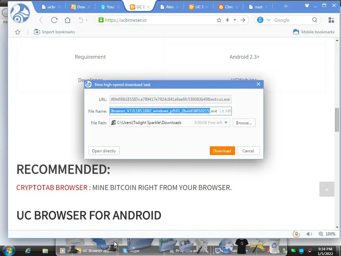
Task: Go back with the back arrow
Action: click(x=41, y=20)
